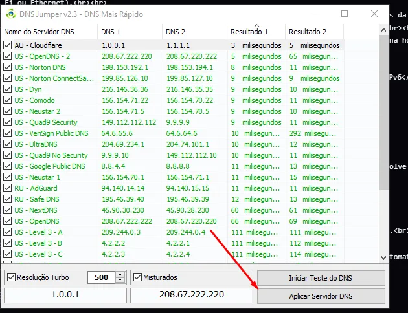The width and height of the screenshot is (408, 313).
Task: Toggle the US - Comodo checkbox
Action: [7, 100]
